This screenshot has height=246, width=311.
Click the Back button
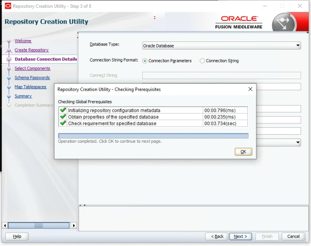(x=217, y=236)
